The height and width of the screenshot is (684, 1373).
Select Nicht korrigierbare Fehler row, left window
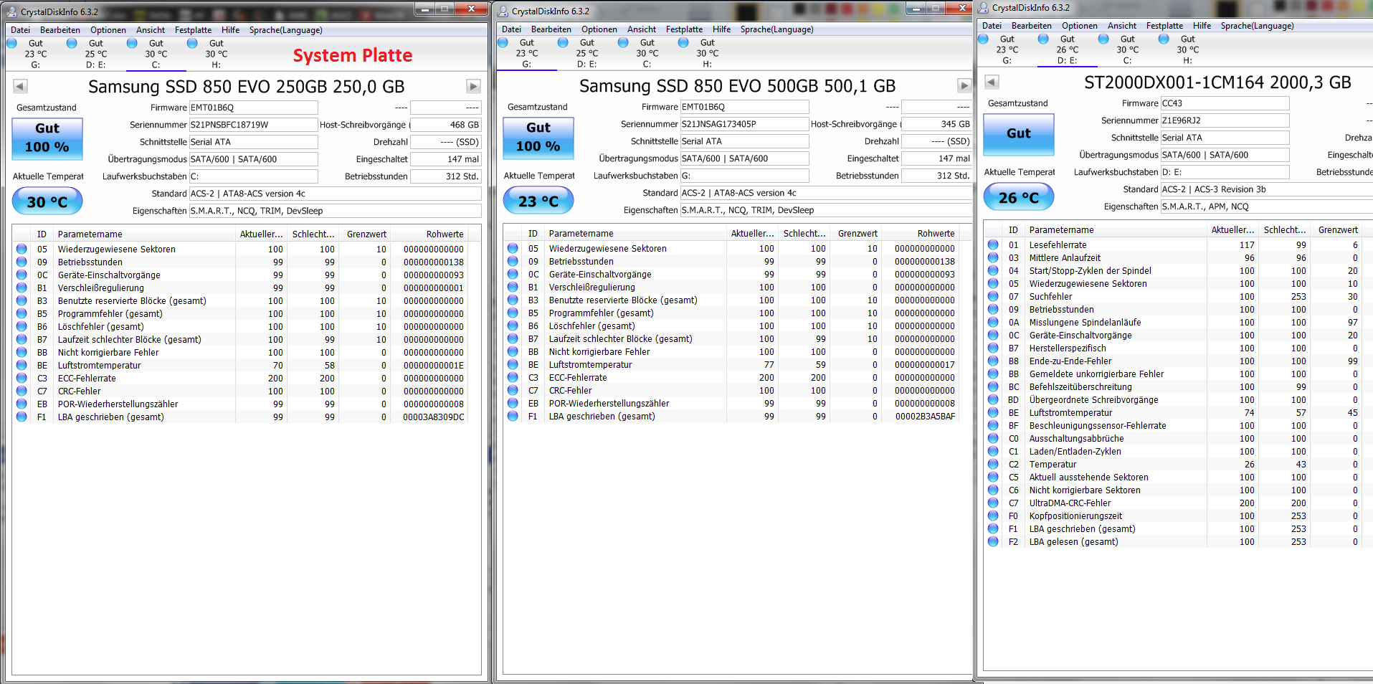point(240,352)
